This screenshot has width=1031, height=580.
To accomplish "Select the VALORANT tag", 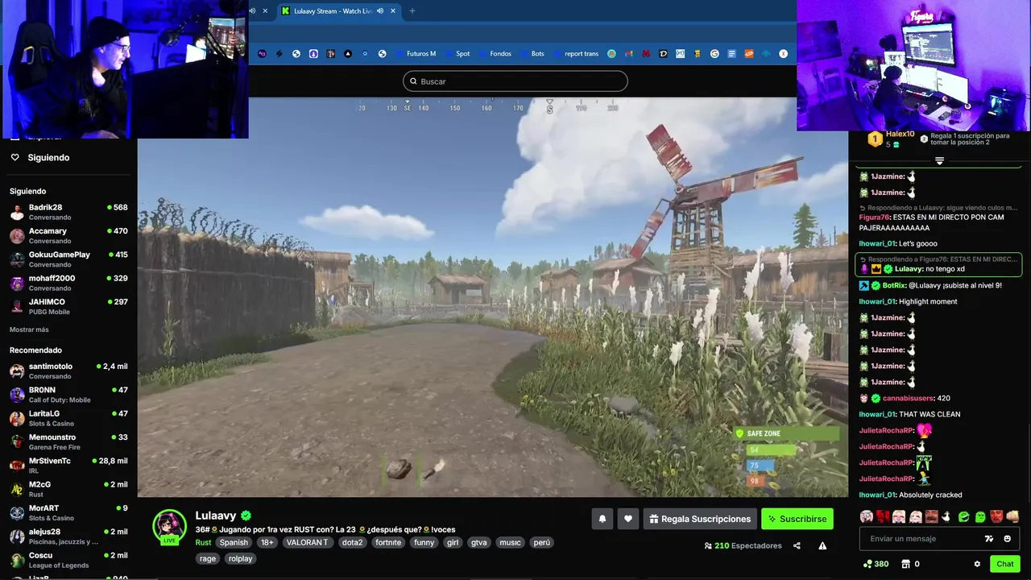I will pyautogui.click(x=307, y=542).
